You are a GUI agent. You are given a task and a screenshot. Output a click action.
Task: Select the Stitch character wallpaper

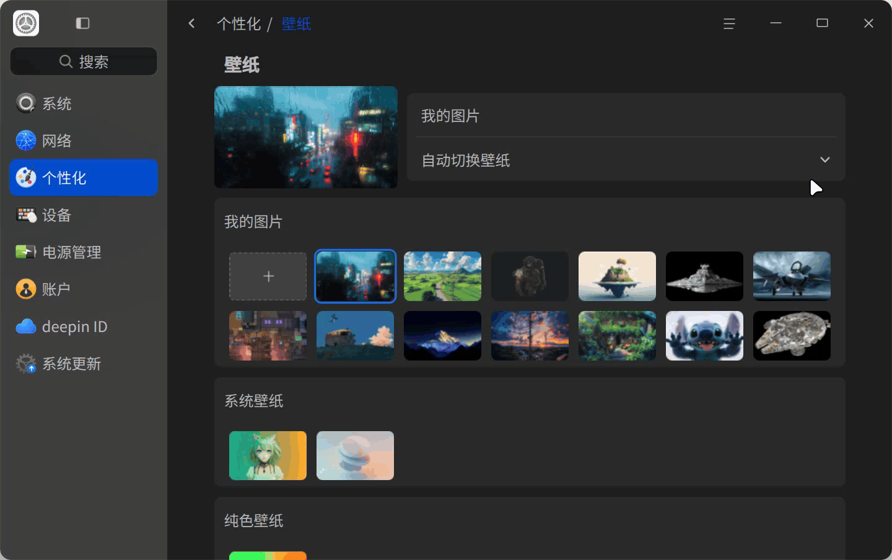pyautogui.click(x=704, y=336)
